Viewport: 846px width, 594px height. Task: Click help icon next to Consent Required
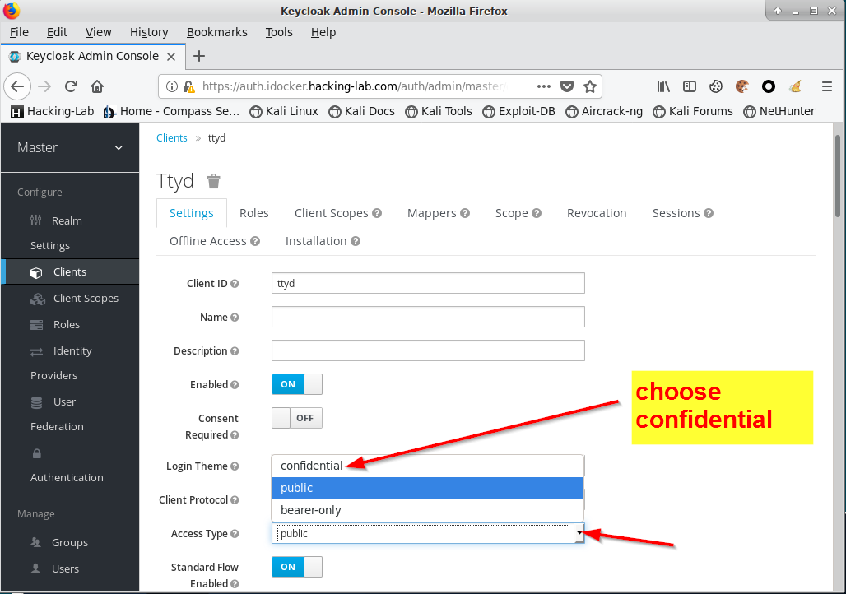pyautogui.click(x=235, y=435)
